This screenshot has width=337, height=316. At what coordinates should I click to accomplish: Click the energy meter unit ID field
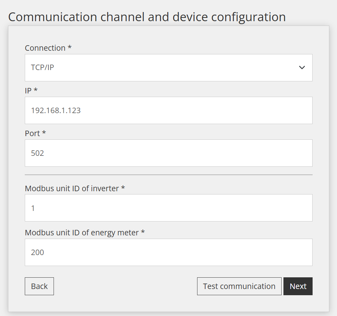pyautogui.click(x=168, y=252)
